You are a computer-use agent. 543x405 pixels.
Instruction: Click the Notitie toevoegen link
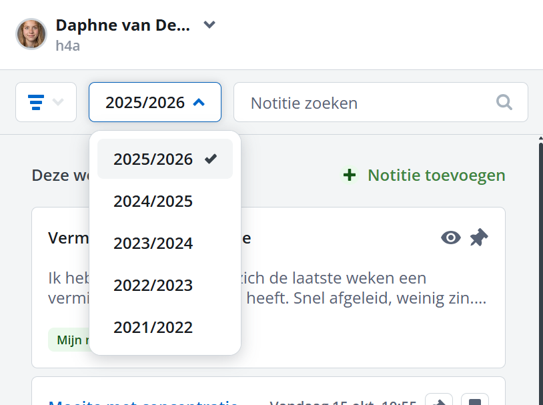coord(436,175)
